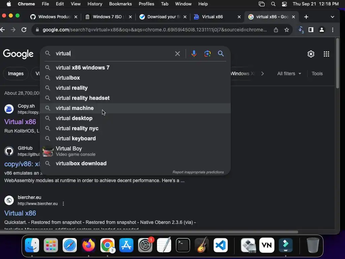Go back to the previous page

tap(3, 30)
